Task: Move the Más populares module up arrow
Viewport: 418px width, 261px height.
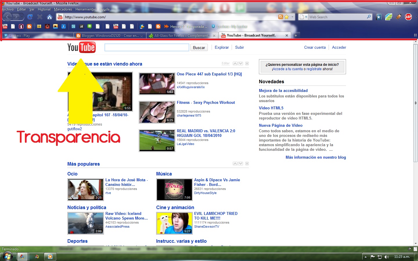Action: pos(235,164)
